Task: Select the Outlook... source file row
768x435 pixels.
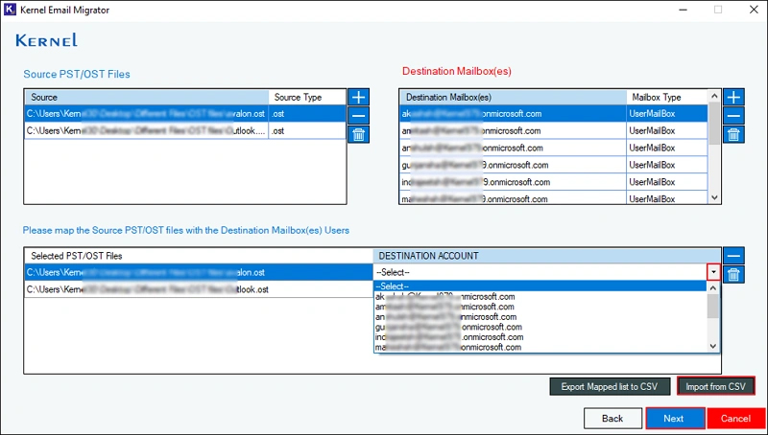Action: click(x=185, y=130)
